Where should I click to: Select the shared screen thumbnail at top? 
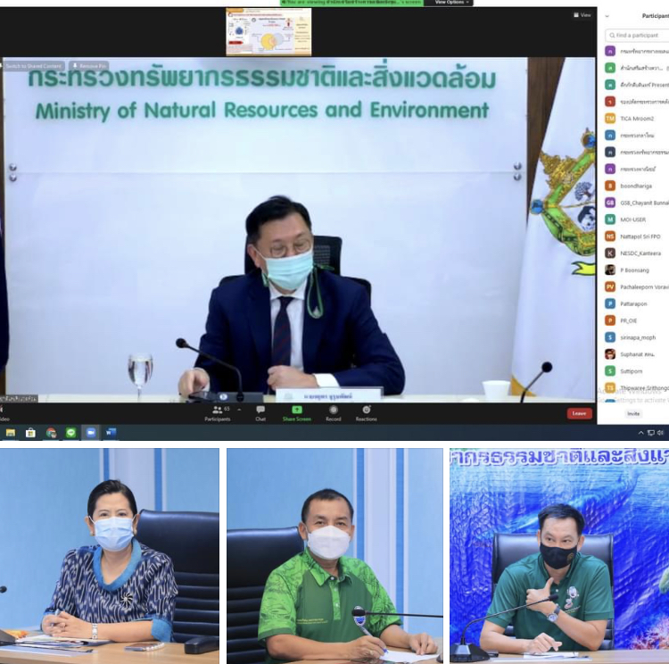tap(268, 32)
